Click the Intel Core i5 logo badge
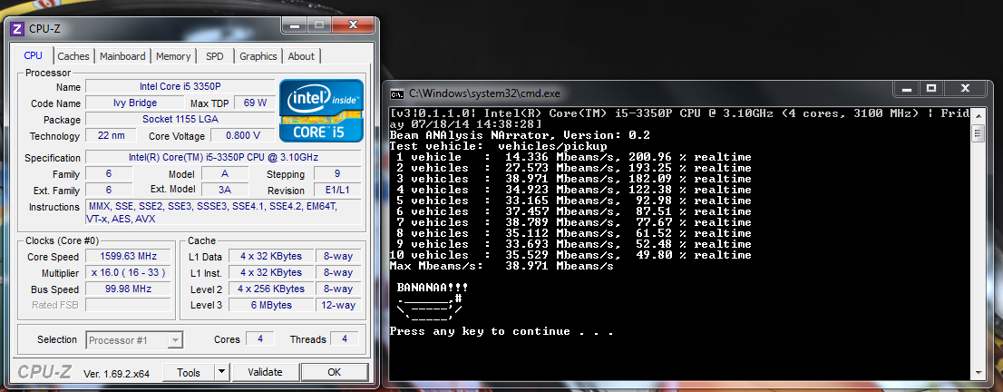 tap(321, 110)
